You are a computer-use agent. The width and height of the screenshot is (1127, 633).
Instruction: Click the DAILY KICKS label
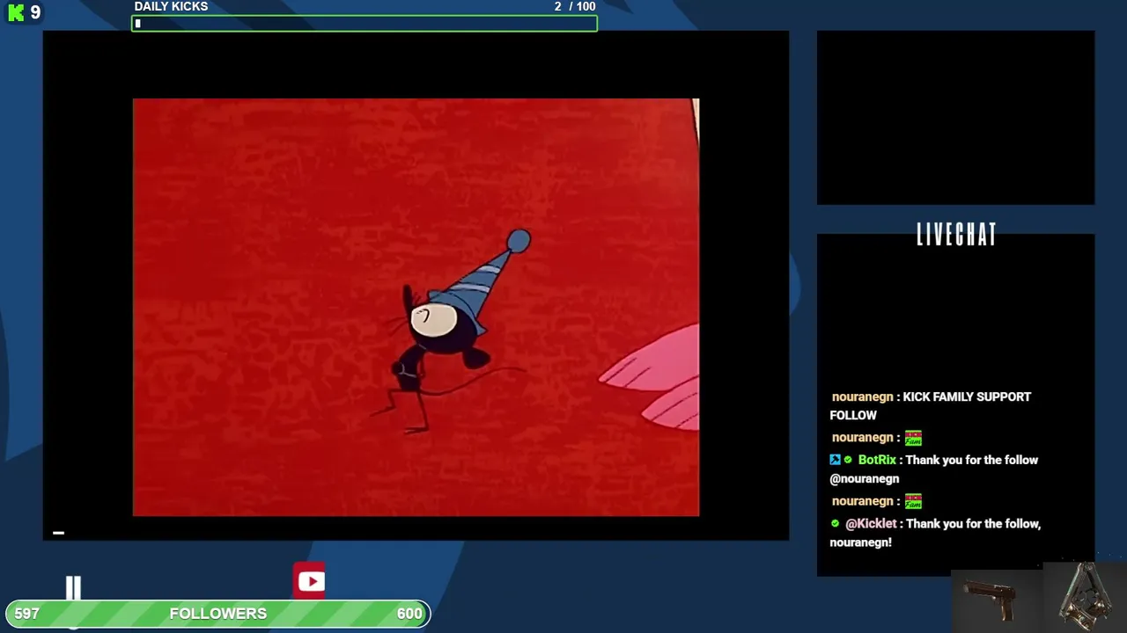(x=171, y=7)
